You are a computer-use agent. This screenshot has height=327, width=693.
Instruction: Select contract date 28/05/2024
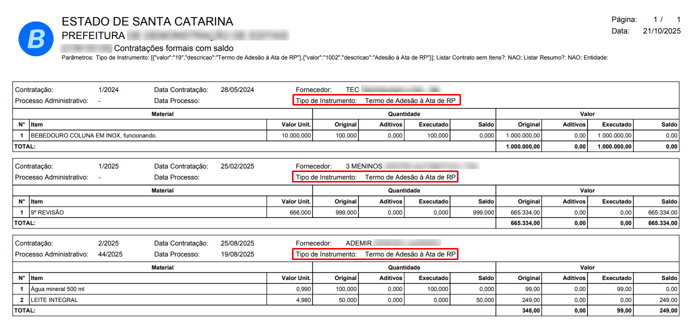(237, 90)
